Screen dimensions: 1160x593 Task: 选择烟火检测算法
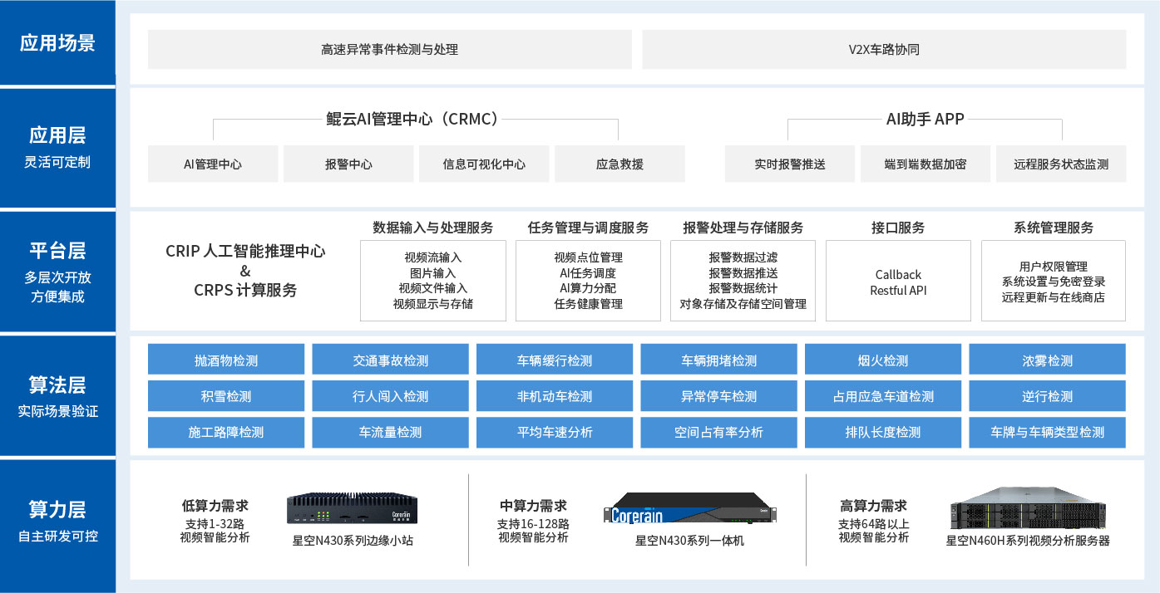[x=882, y=359]
